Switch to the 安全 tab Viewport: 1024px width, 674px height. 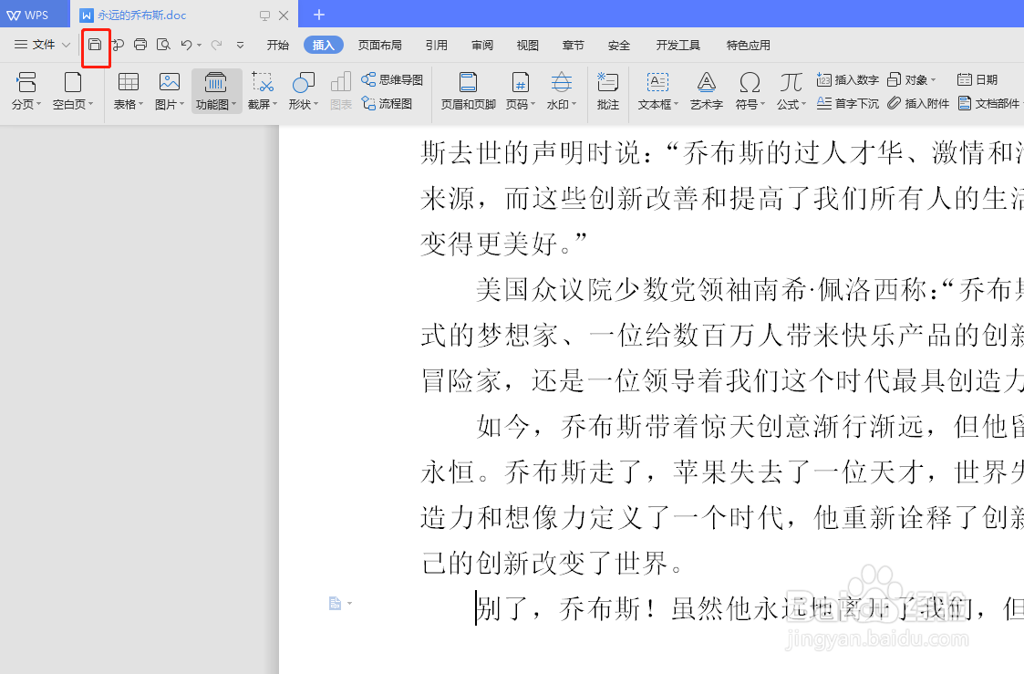[x=619, y=45]
